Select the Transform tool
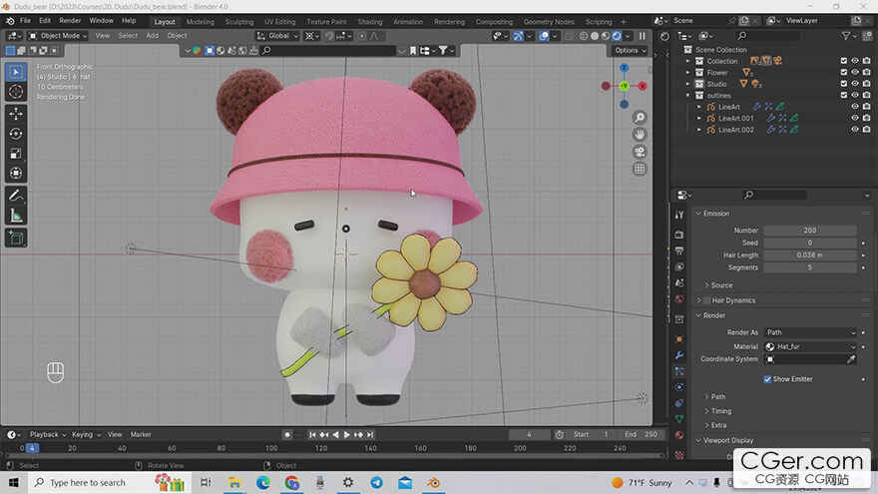878x494 pixels. click(x=16, y=173)
